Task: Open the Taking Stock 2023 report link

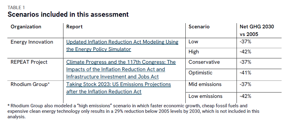Action: click(118, 84)
